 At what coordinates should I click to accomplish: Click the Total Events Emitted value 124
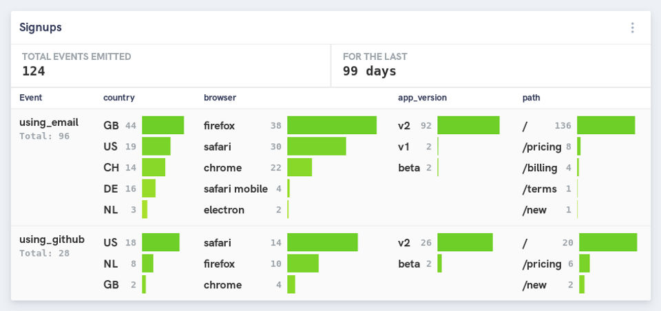[x=33, y=70]
